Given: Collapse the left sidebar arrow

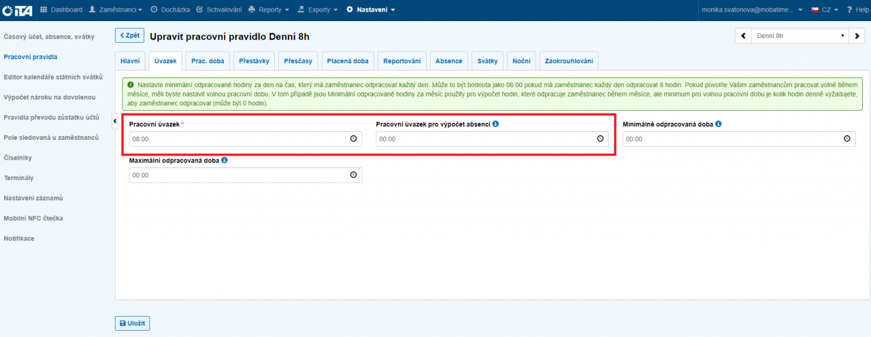Looking at the screenshot, I should click(x=114, y=121).
